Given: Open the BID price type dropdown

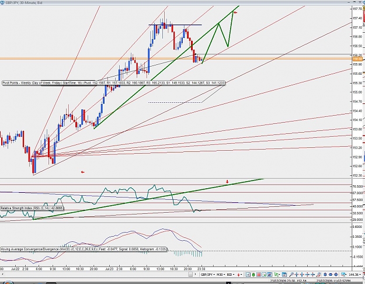Looking at the screenshot, I should [231, 275].
